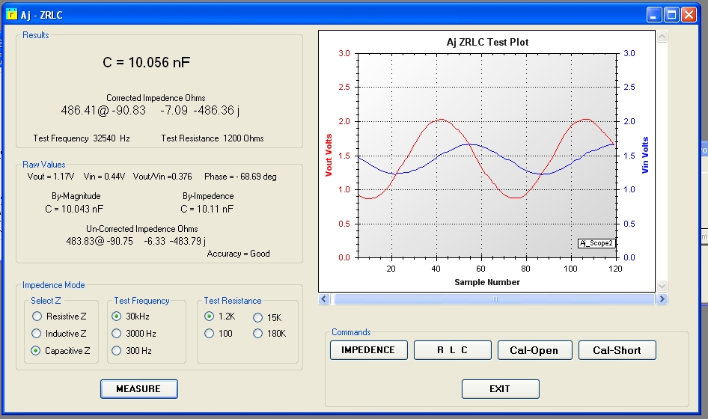Viewport: 708px width, 419px height.
Task: Perform Cal-Short calibration
Action: 617,350
